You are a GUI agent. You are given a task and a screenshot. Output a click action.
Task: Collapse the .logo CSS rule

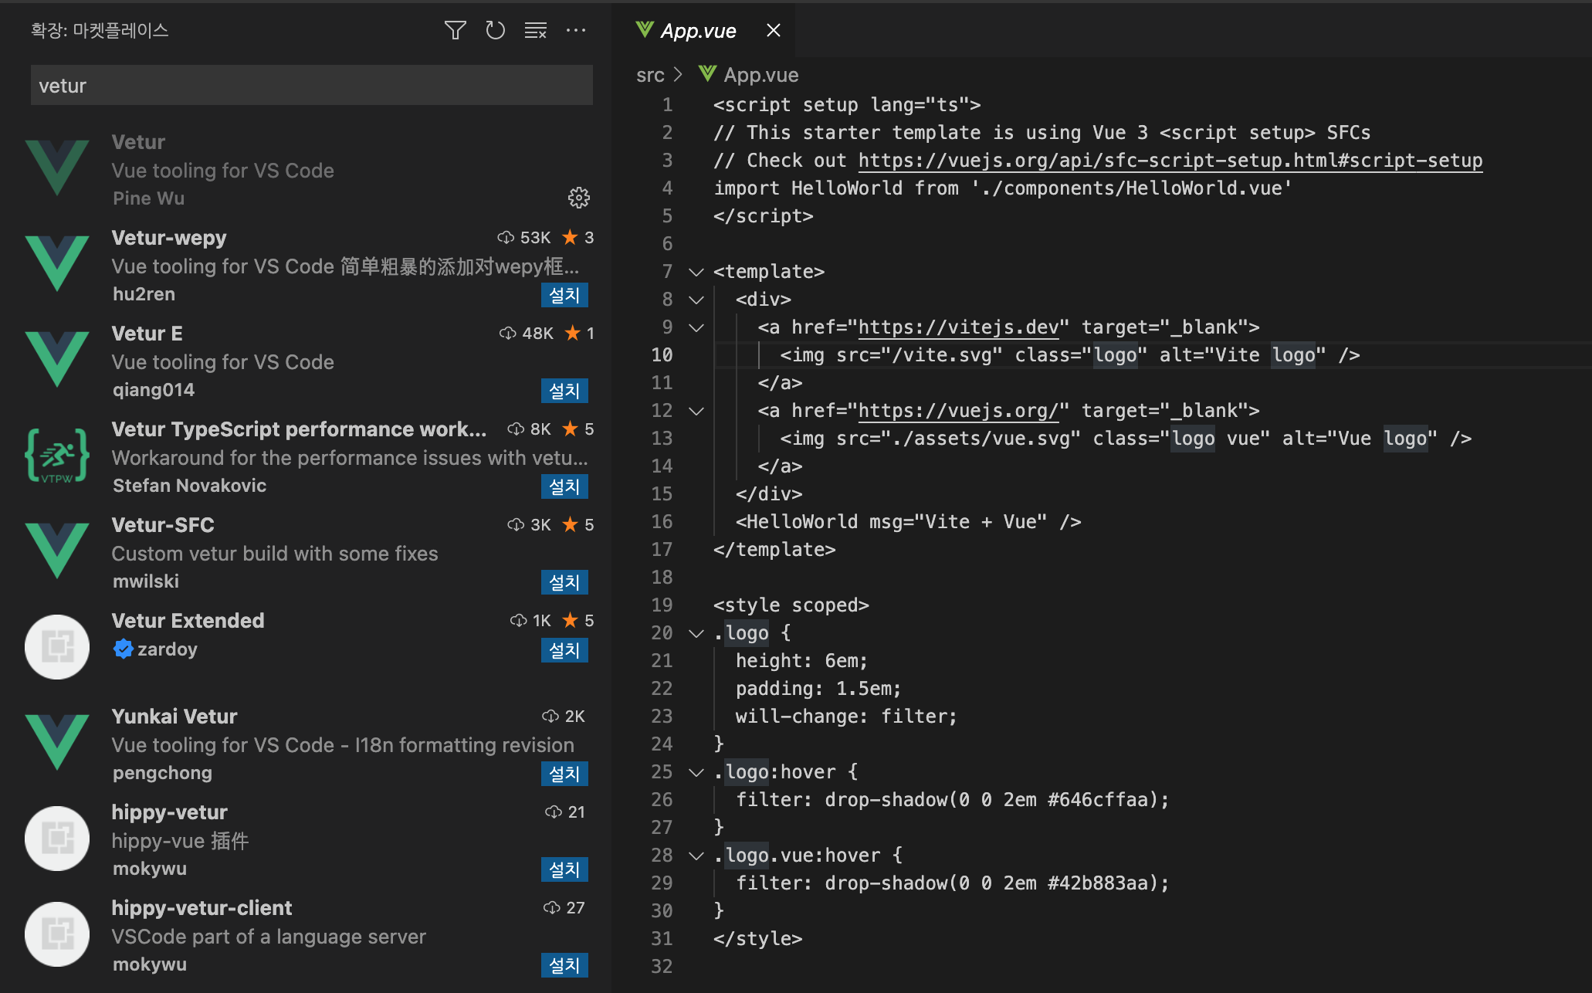(x=696, y=633)
